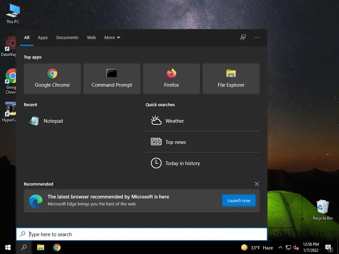The image size is (339, 254).
Task: Open File Explorer from the taskbar
Action: (40, 247)
